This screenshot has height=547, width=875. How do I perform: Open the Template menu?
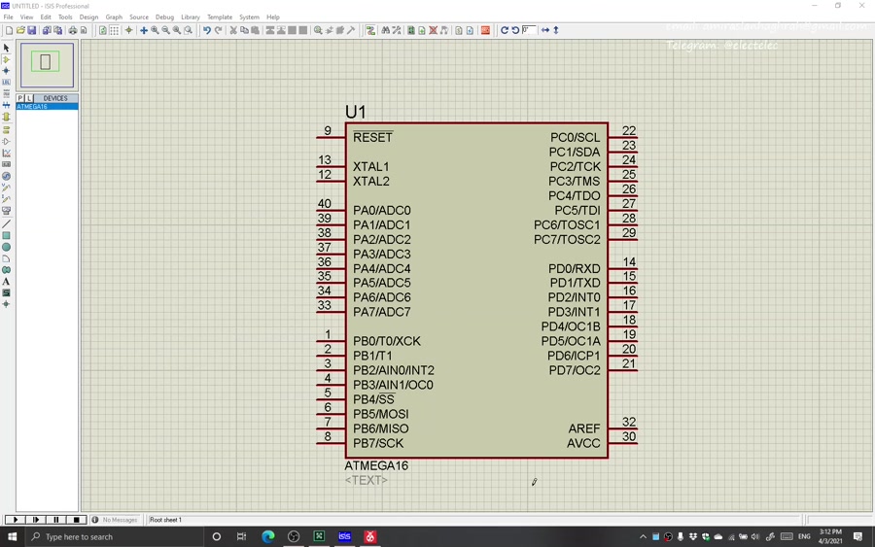coord(220,17)
